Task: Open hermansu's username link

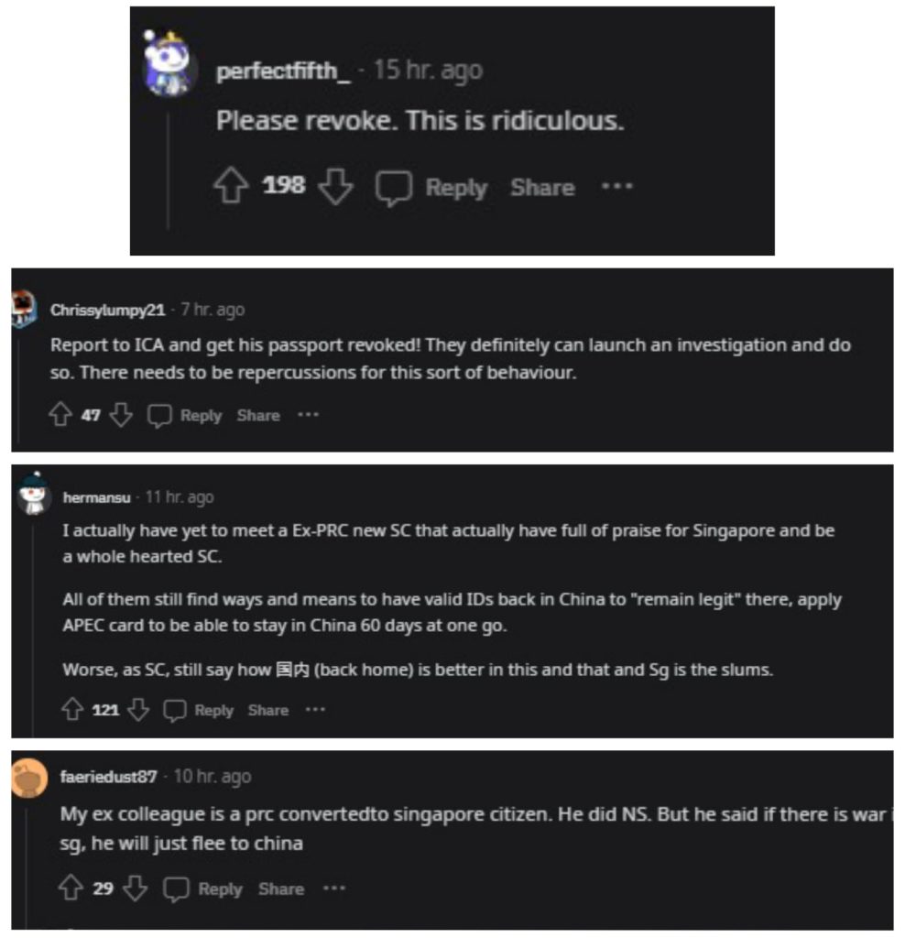Action: [97, 497]
